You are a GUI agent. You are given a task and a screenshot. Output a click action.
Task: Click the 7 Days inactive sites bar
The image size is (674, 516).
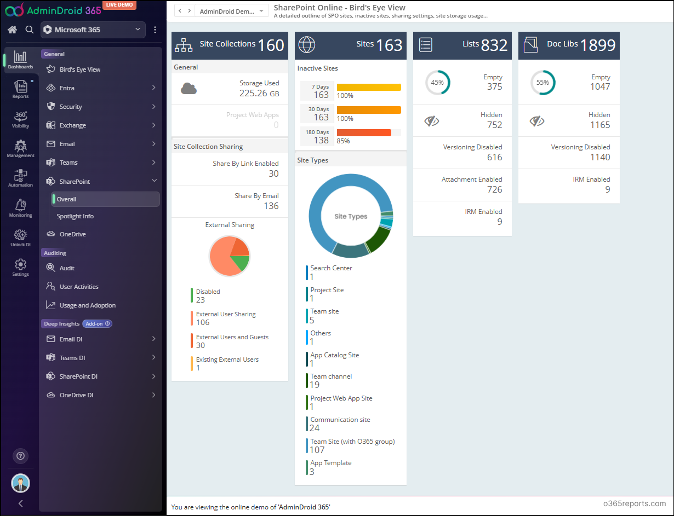[x=369, y=87]
